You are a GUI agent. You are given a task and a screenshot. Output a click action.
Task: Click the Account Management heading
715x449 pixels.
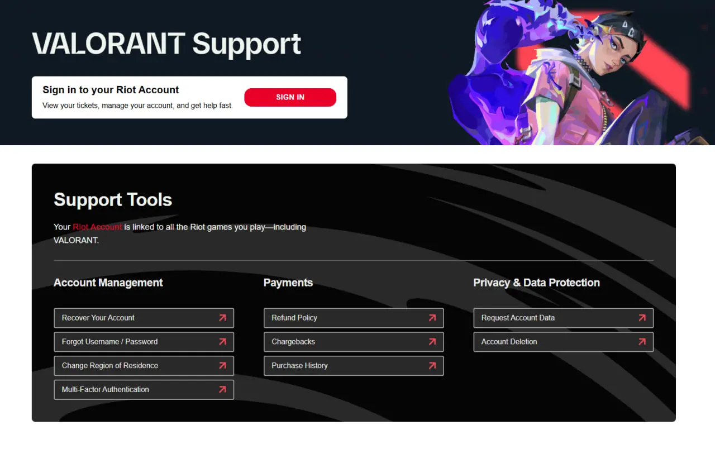(x=108, y=283)
